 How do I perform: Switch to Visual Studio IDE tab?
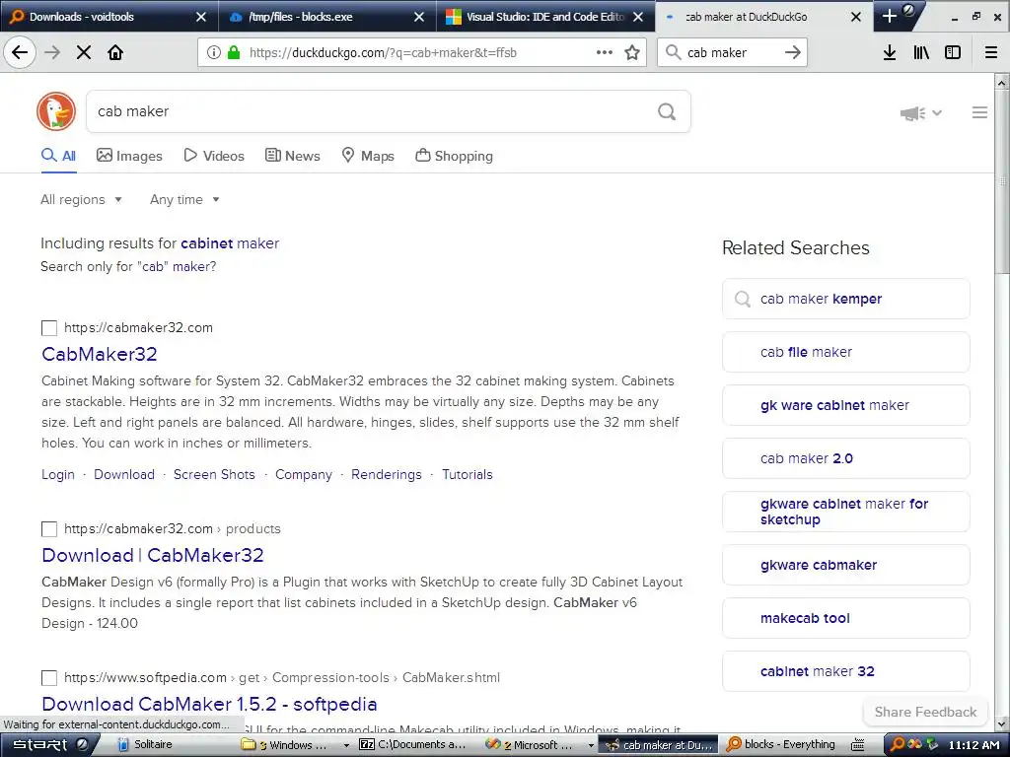tap(544, 17)
